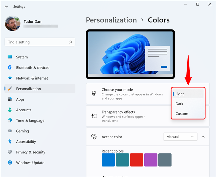Viewport: 216px width, 177px height.
Task: Click the Accent color palette icon
Action: [x=94, y=137]
